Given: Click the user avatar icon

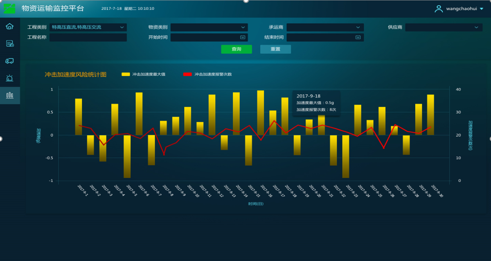Looking at the screenshot, I should point(439,9).
